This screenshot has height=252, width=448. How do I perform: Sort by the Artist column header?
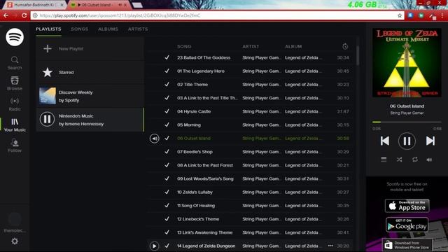tap(251, 46)
